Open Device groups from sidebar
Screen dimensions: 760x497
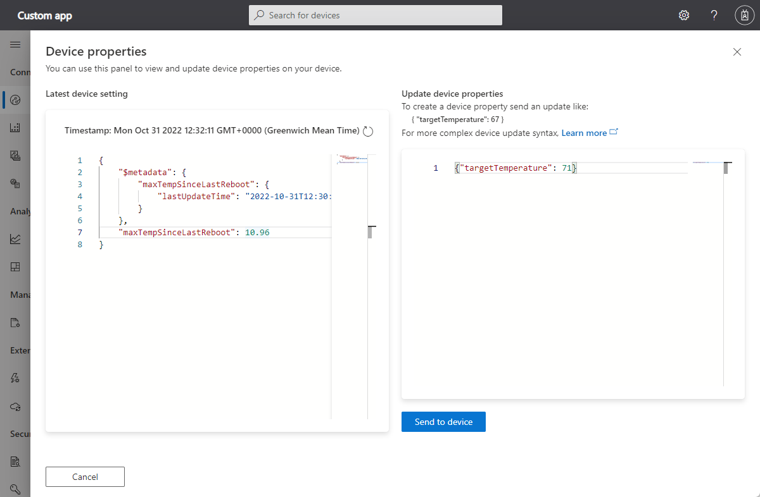[x=15, y=128]
